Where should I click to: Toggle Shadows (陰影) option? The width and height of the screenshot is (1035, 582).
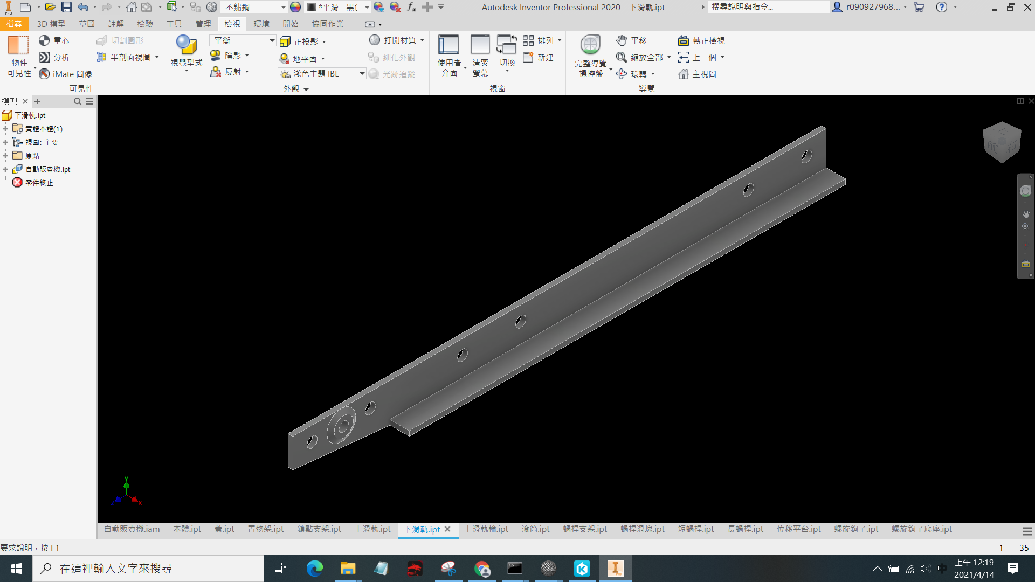tap(230, 56)
